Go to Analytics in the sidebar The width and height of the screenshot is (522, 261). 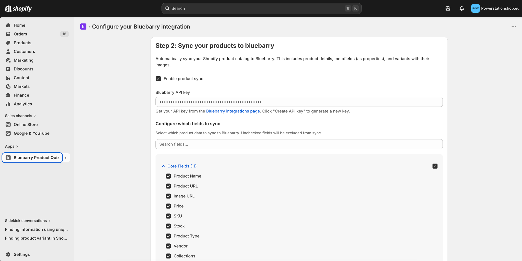point(8,104)
